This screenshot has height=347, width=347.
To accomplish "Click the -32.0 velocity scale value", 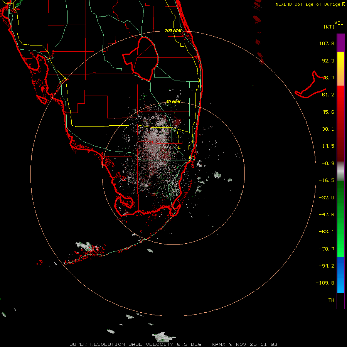I will 327,198.
